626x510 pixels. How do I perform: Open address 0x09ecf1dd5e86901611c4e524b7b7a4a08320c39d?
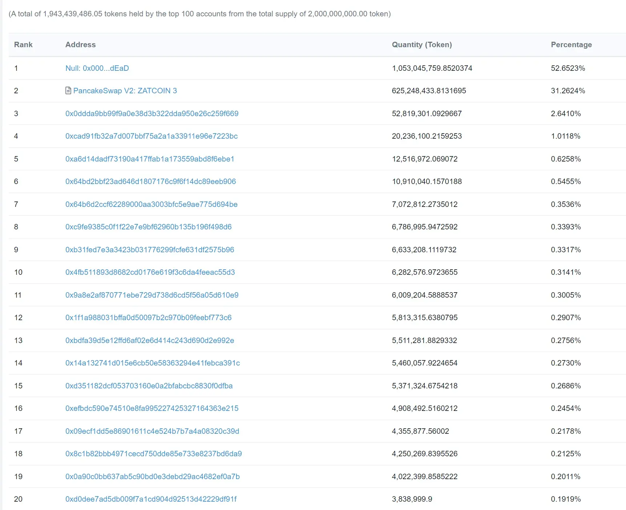click(x=152, y=431)
